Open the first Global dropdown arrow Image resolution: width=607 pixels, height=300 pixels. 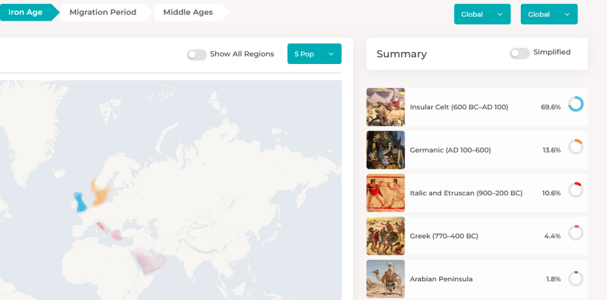500,14
